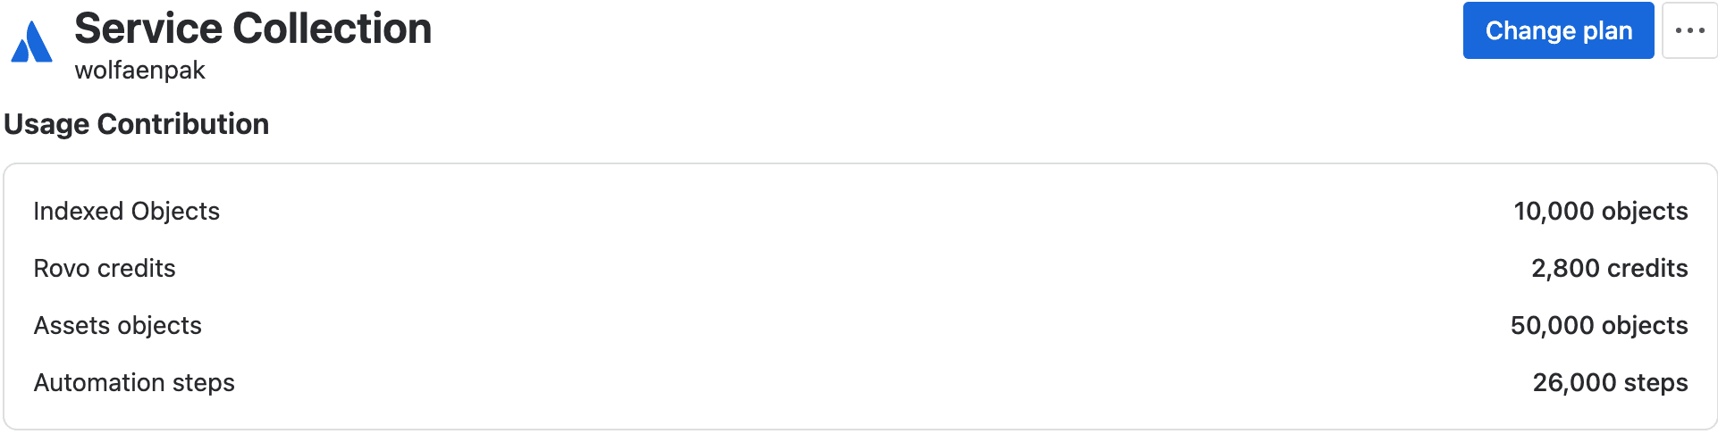Select the Rovo credits row label
Screen dimensions: 1718x434
tap(105, 268)
